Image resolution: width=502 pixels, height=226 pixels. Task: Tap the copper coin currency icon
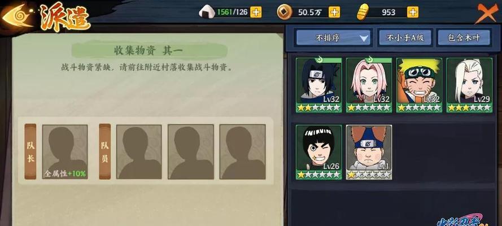click(x=284, y=12)
